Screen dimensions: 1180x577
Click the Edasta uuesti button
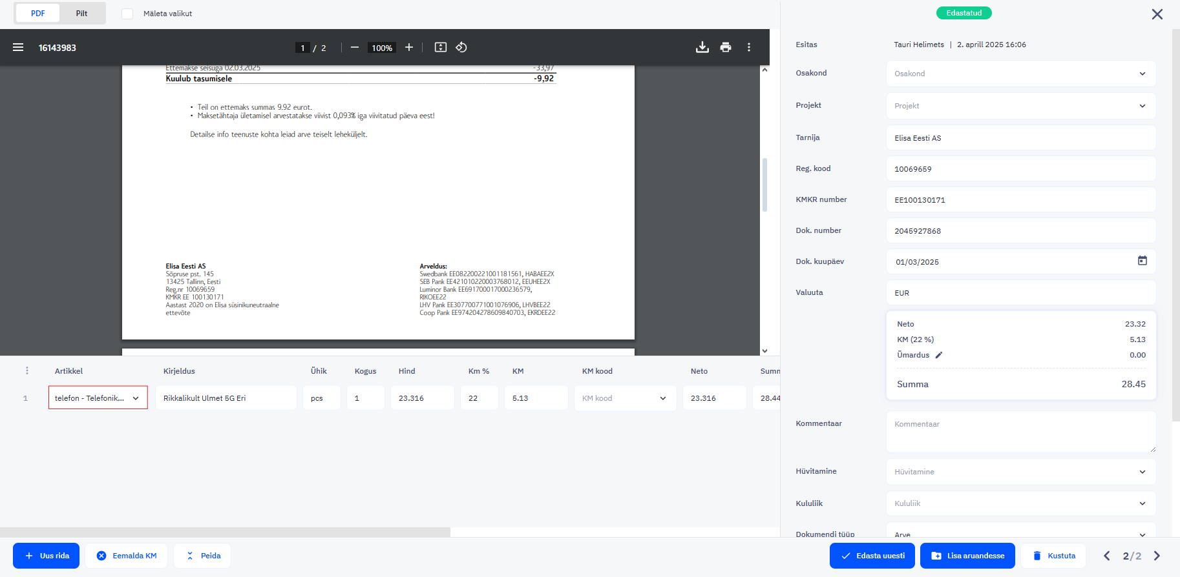(872, 556)
